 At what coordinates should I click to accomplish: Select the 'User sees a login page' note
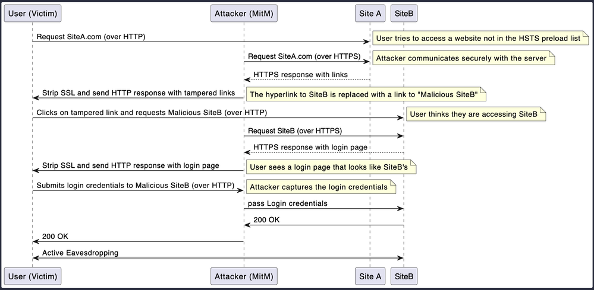[x=330, y=167]
